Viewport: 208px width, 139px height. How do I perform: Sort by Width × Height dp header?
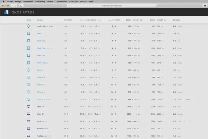tap(134, 20)
